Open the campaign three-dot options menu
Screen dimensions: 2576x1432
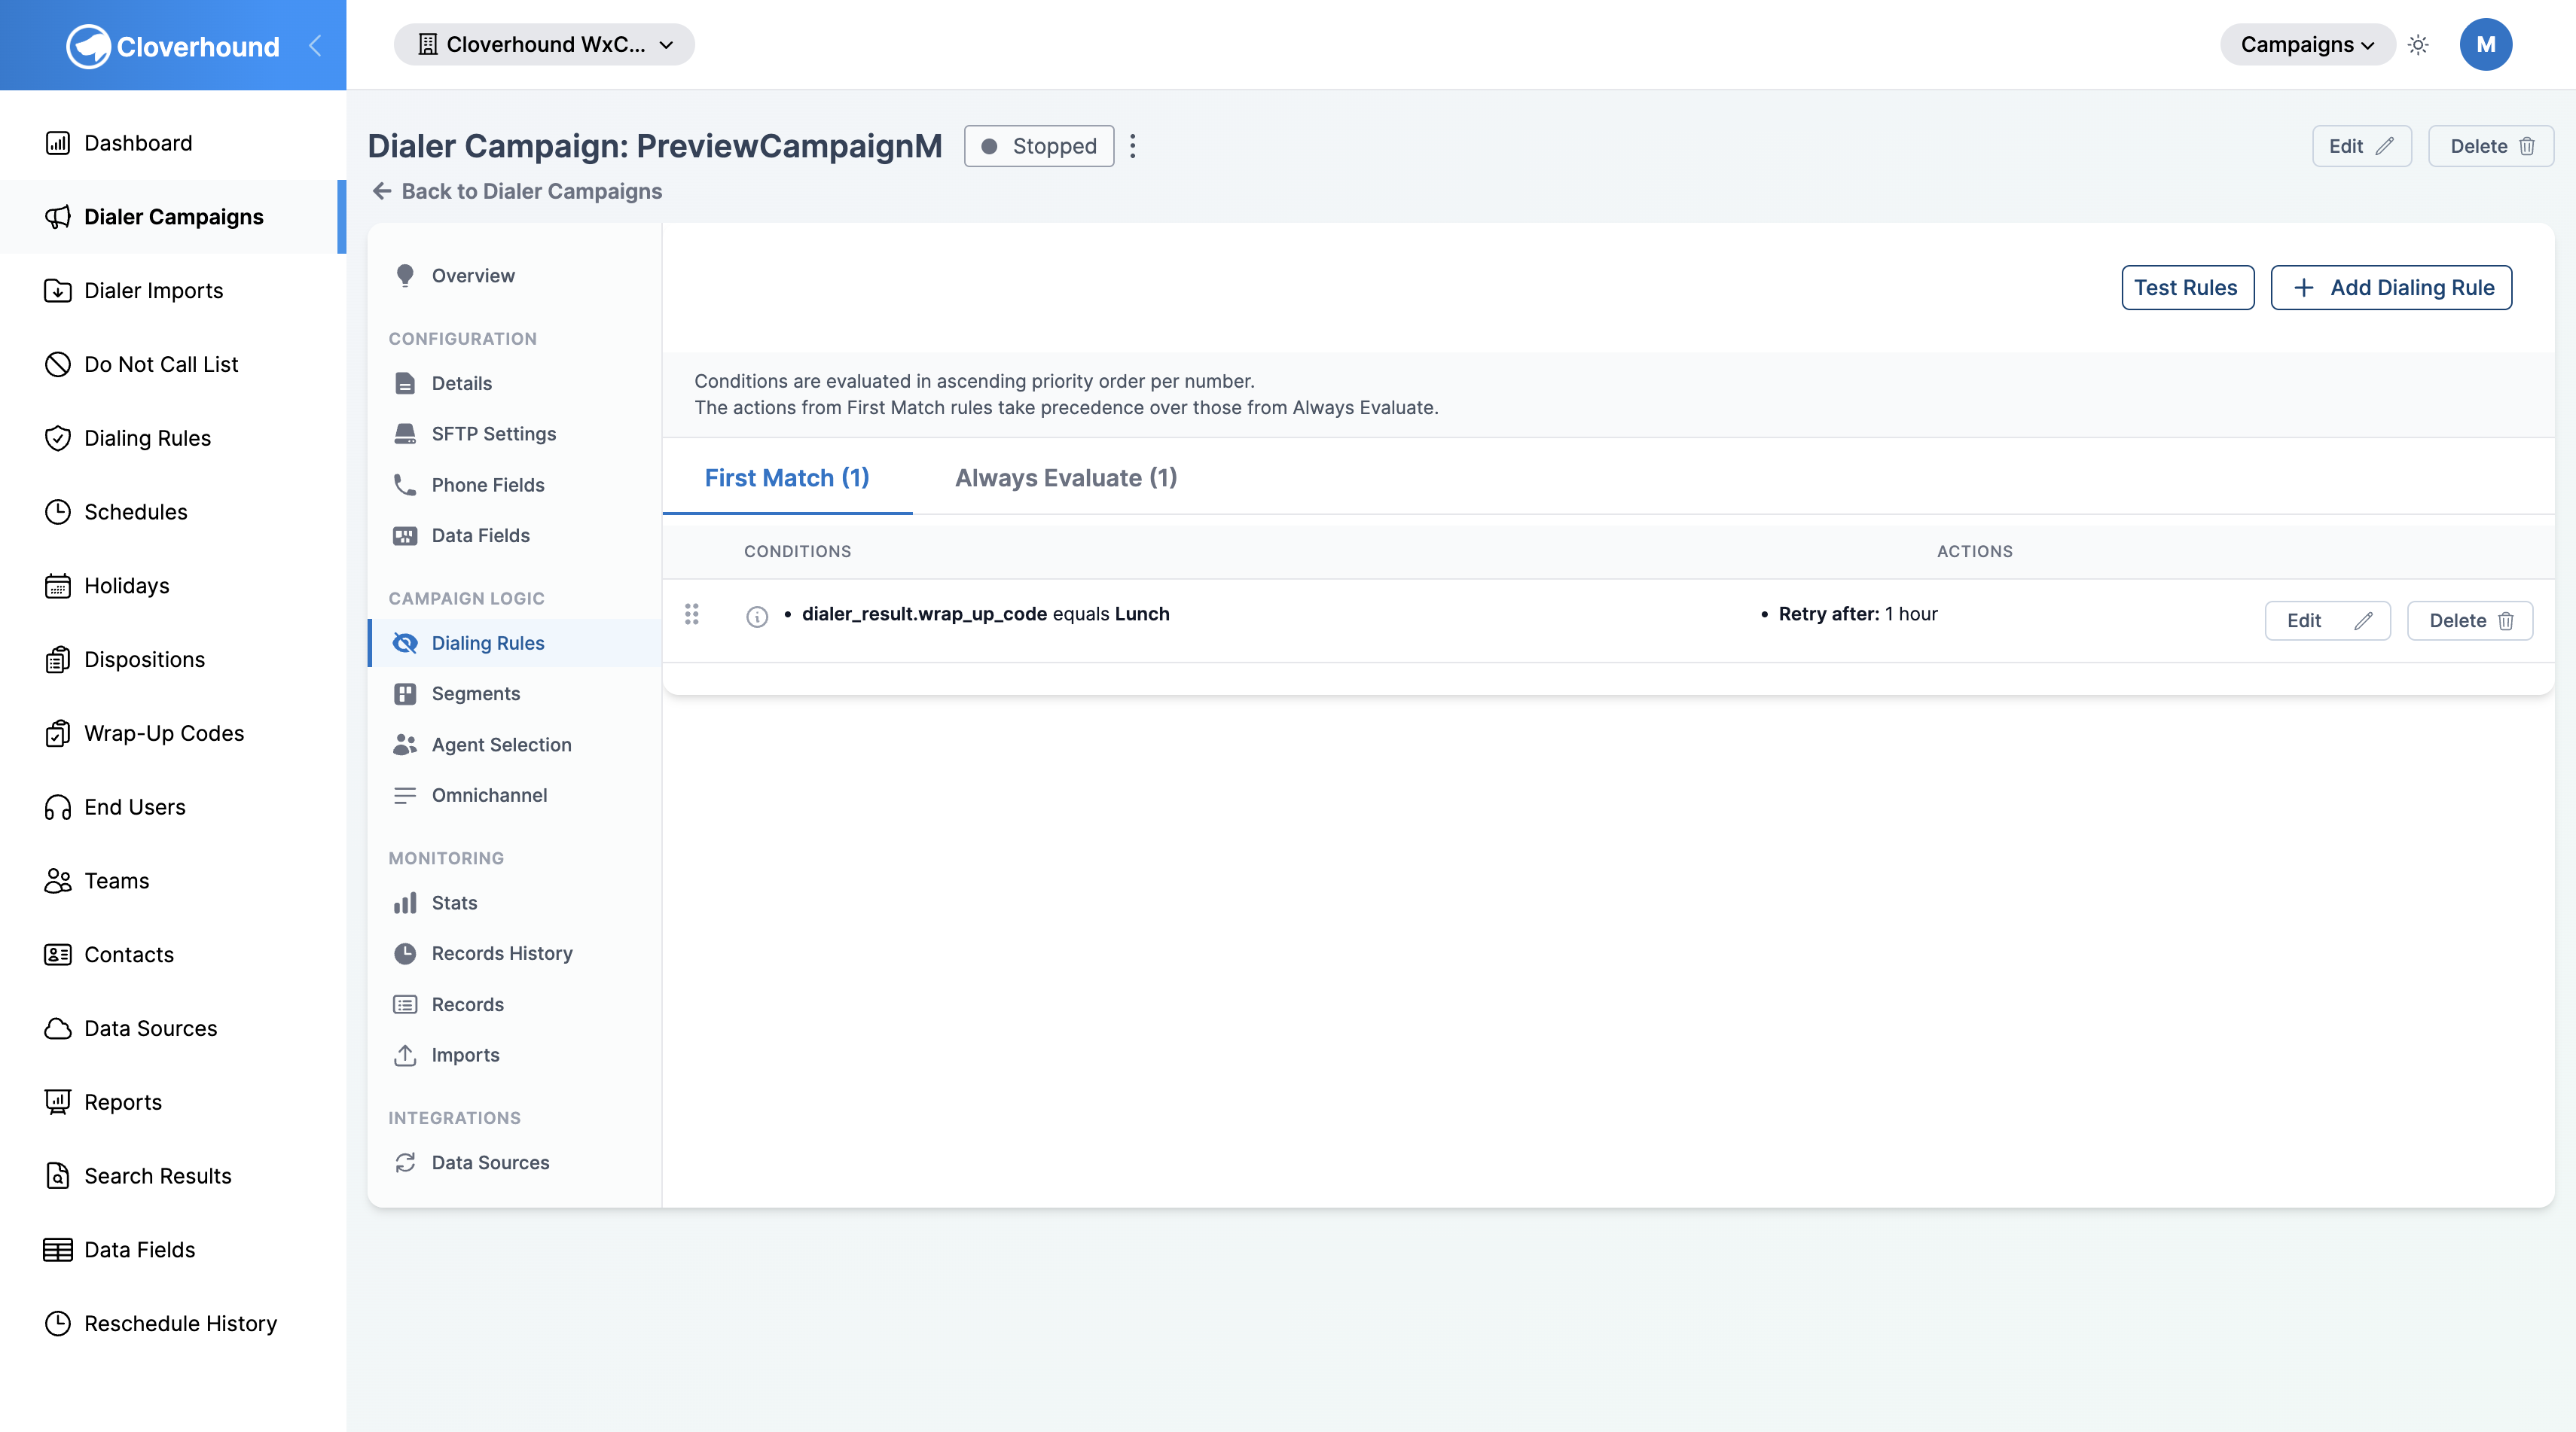click(1132, 146)
